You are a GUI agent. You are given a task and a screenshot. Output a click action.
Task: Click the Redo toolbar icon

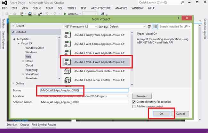pos(55,14)
